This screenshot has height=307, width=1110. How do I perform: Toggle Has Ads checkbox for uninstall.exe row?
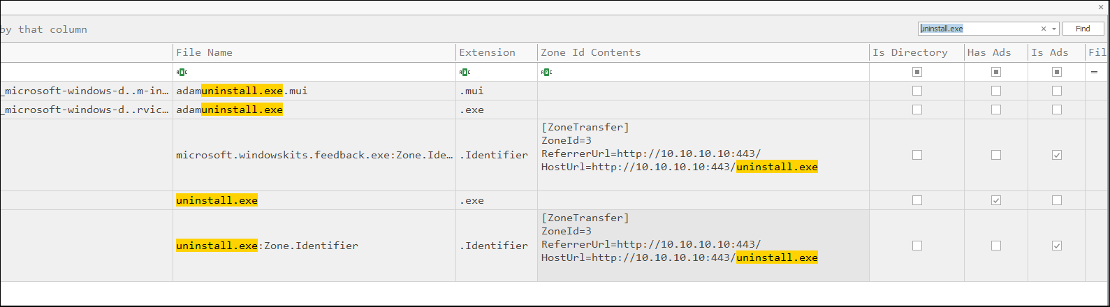(x=996, y=200)
